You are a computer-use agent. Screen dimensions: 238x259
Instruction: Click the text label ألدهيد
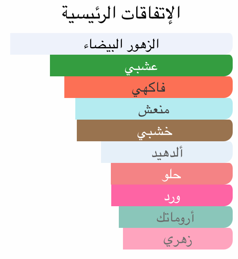tap(167, 153)
